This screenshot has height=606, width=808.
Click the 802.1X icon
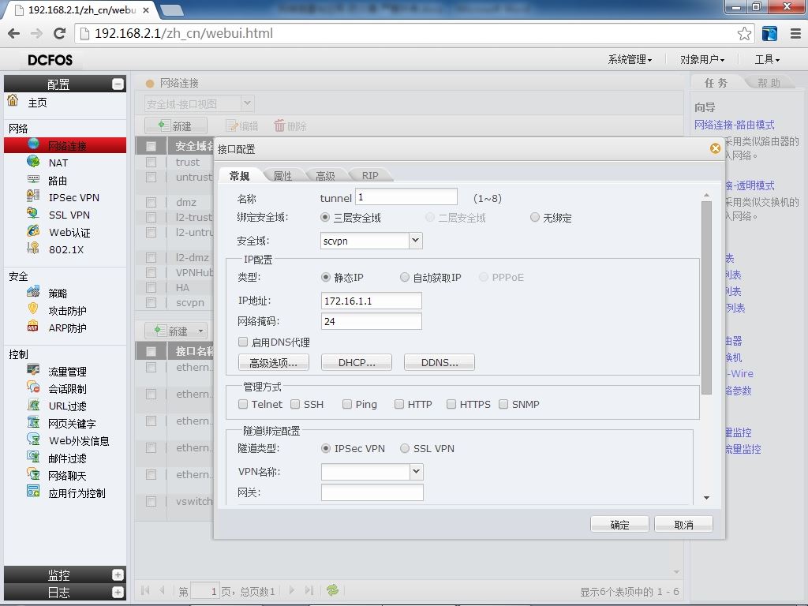point(33,248)
